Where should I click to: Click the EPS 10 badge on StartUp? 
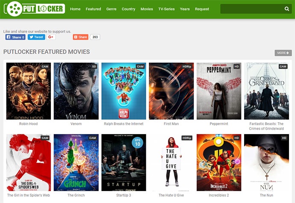138,143
